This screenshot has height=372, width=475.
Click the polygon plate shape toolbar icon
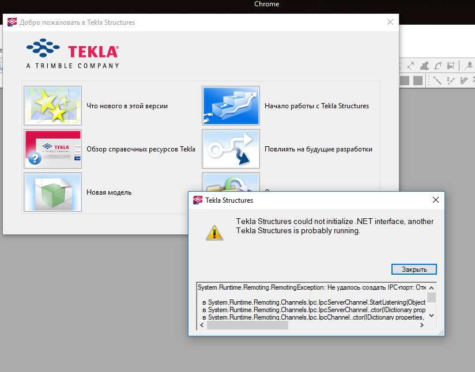point(424,66)
